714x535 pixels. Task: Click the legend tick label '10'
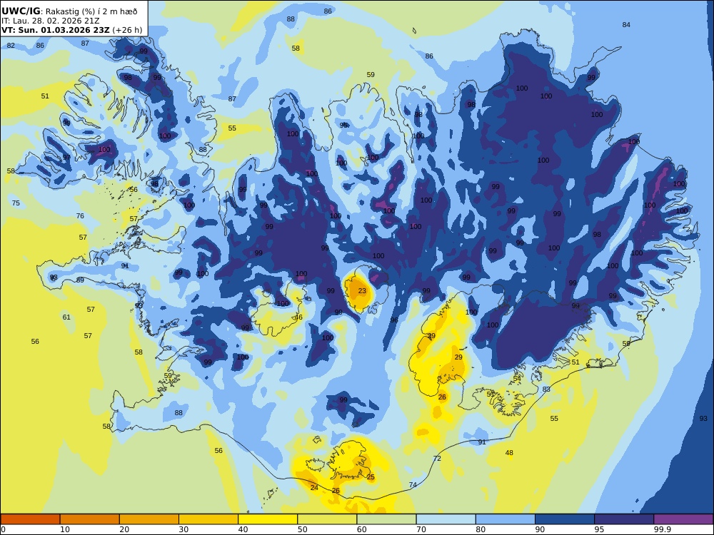click(x=65, y=529)
